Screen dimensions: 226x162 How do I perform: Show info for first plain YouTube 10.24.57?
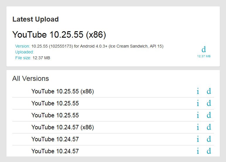tap(198, 139)
